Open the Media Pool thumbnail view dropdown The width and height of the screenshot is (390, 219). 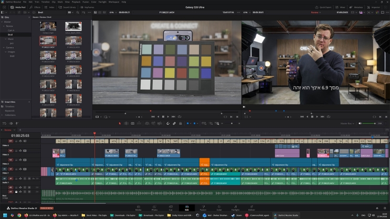coord(70,13)
